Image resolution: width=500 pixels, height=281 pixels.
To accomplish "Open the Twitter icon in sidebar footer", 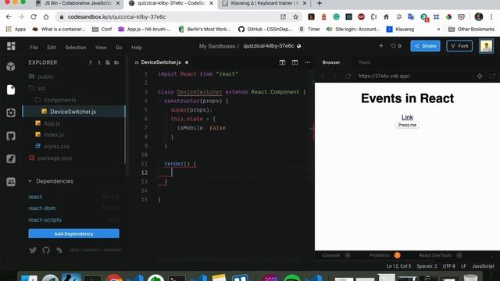I will [x=33, y=250].
